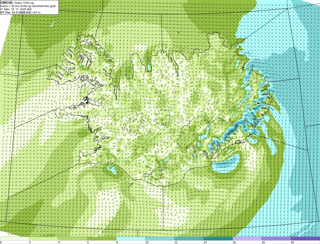Viewport: 320px width, 244px height.
Task: Select the 6–8 m/s darker green legend swatch
Action: (102, 239)
